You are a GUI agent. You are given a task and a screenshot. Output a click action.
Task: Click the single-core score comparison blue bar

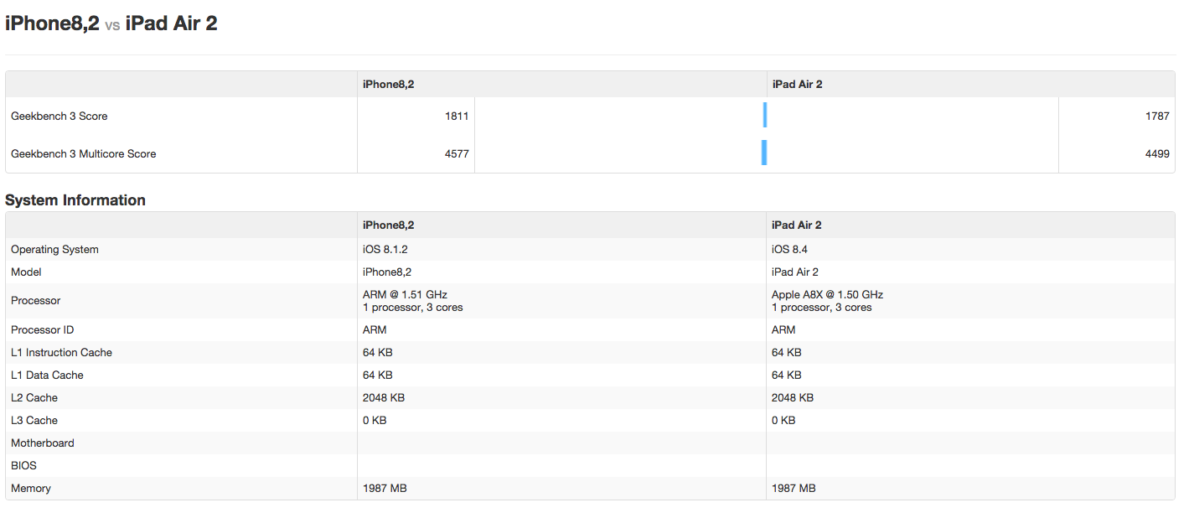(765, 116)
